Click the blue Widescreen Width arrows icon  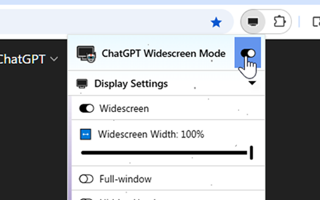click(86, 134)
